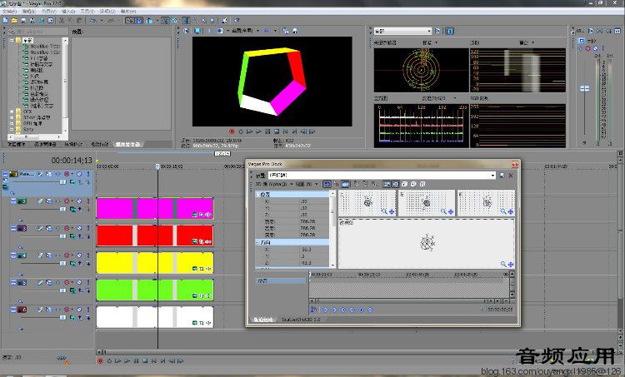Image resolution: width=625 pixels, height=377 pixels.
Task: Toggle solo exclamation on track 6
Action: (88, 310)
